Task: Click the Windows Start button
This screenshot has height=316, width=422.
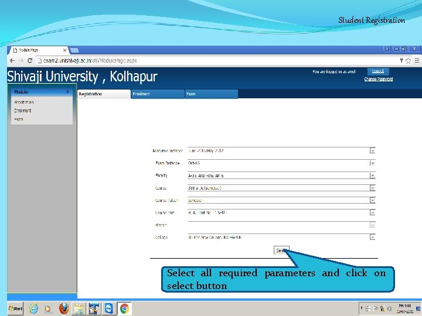Action: tap(16, 308)
